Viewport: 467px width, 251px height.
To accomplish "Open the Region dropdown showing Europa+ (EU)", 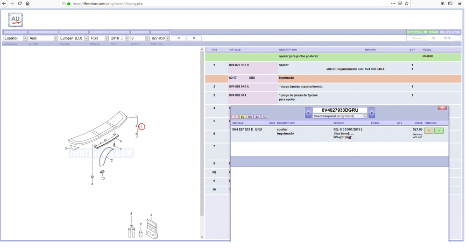I will click(74, 38).
